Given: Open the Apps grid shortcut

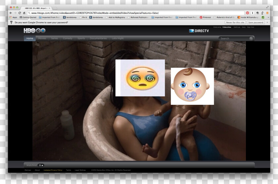Looking at the screenshot, I should point(13,17).
